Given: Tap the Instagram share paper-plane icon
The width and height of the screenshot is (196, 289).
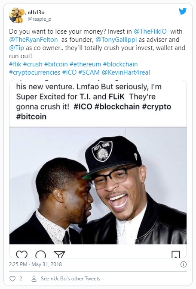Looking at the screenshot, I should coord(59,254).
